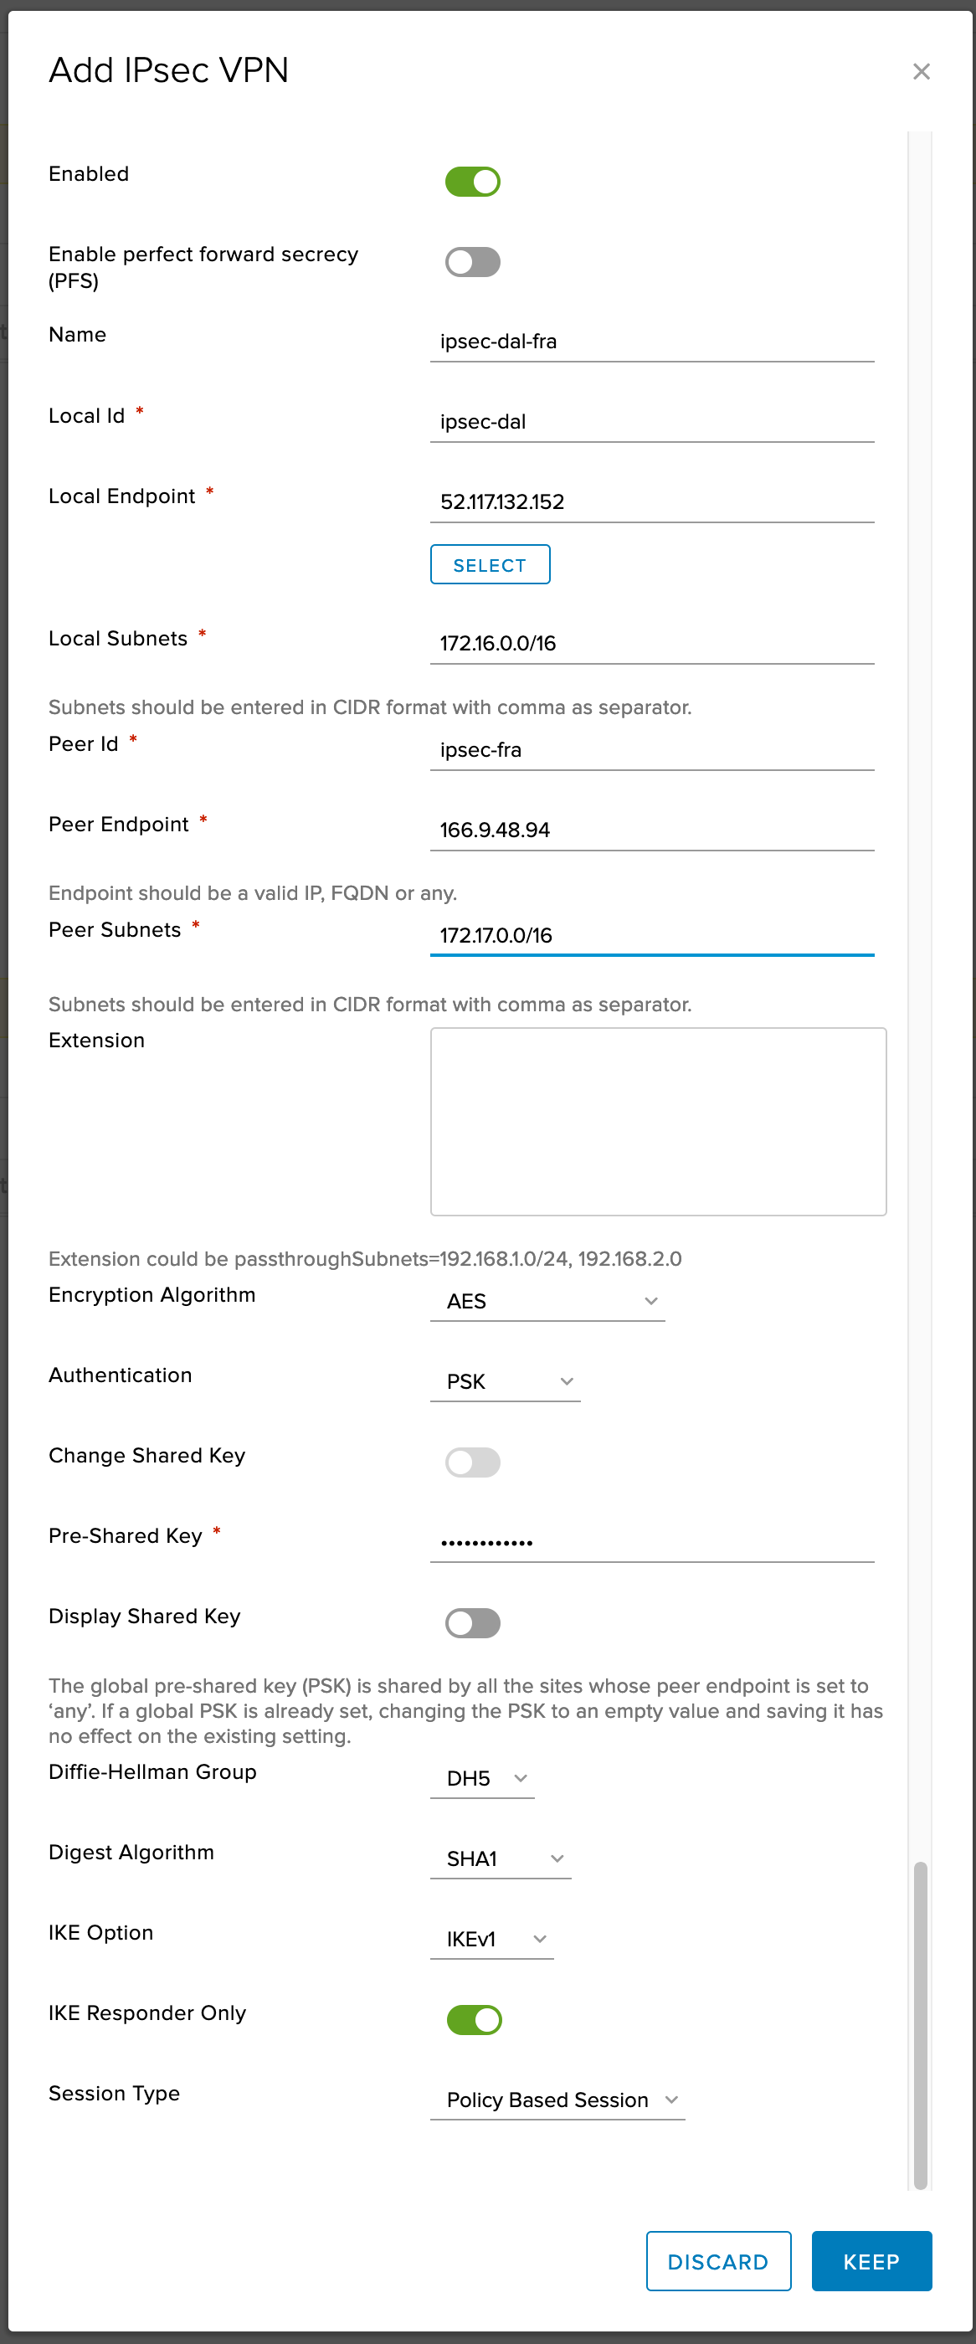The image size is (976, 2344).
Task: Turn on Display Shared Key
Action: coord(473,1622)
